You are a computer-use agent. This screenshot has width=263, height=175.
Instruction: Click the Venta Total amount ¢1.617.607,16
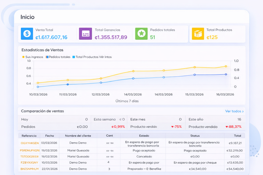51,37
